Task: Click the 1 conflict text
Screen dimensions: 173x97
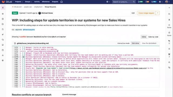Action: pos(22,37)
